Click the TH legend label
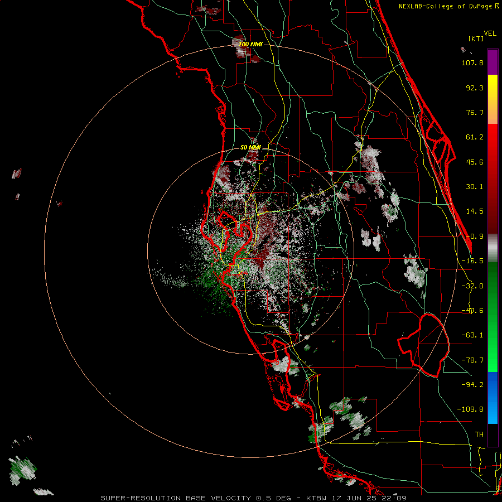Screen dimensions: 502x502 point(479,434)
